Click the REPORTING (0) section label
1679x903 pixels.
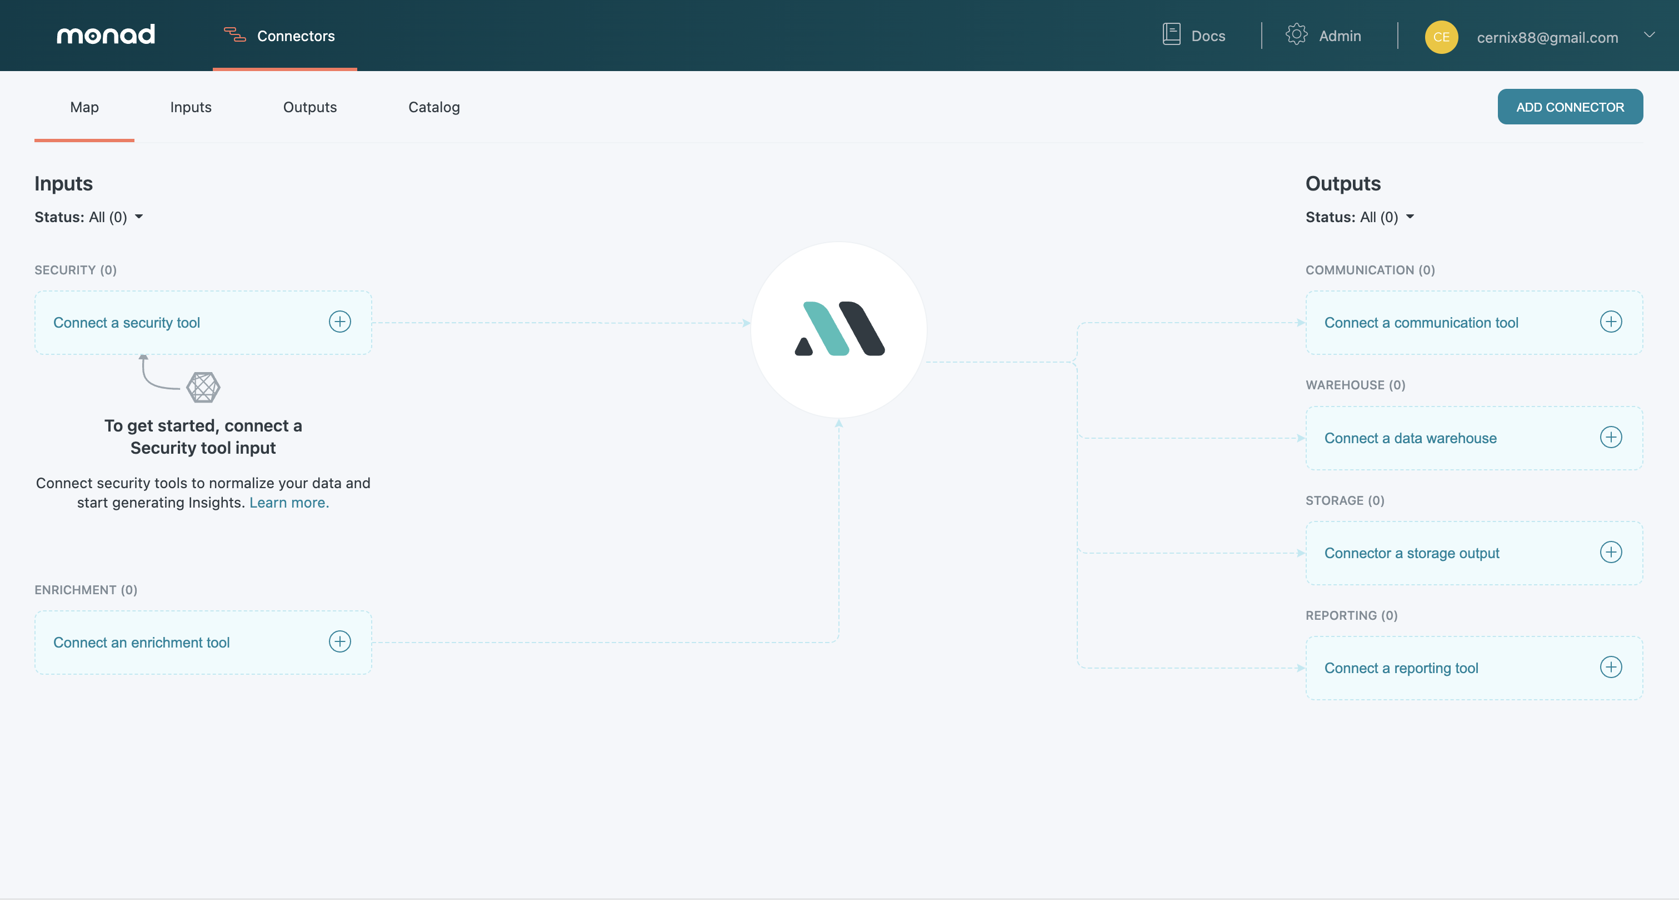1351,615
